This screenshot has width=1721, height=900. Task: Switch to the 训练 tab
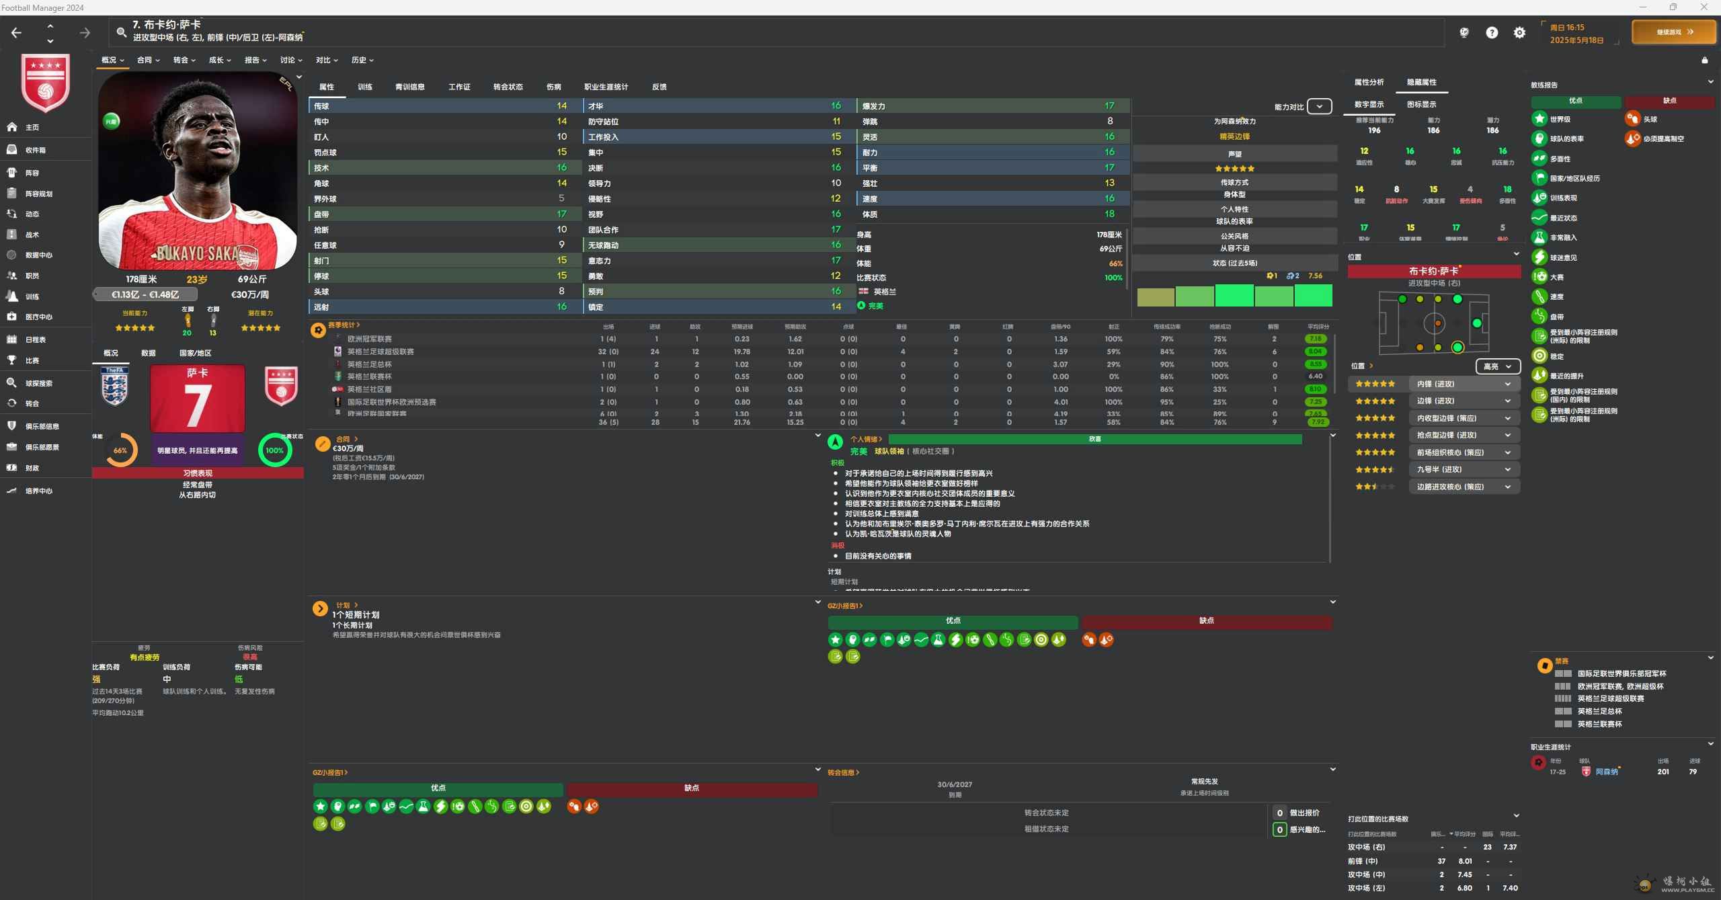[x=365, y=87]
